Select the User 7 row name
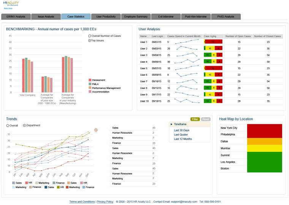The height and width of the screenshot is (205, 289). coord(144,81)
